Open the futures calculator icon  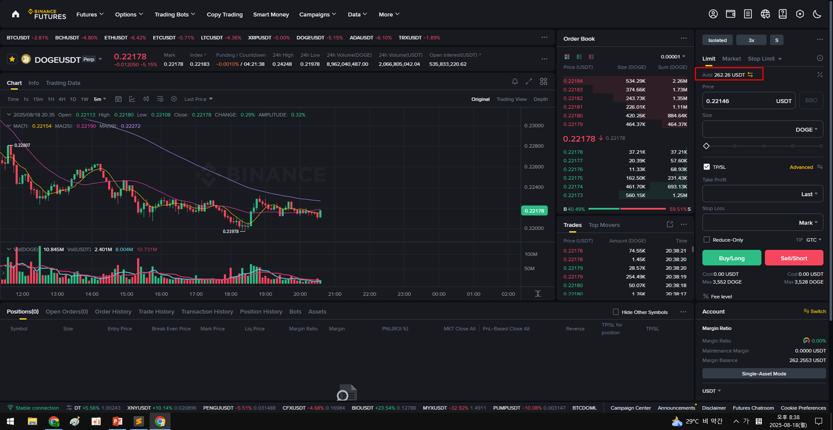coord(819,75)
